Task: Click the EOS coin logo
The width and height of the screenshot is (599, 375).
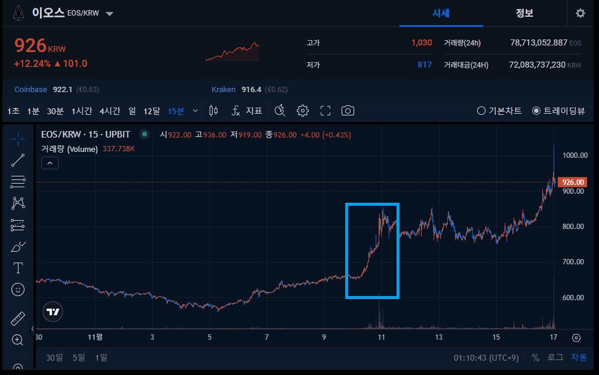Action: [x=19, y=13]
